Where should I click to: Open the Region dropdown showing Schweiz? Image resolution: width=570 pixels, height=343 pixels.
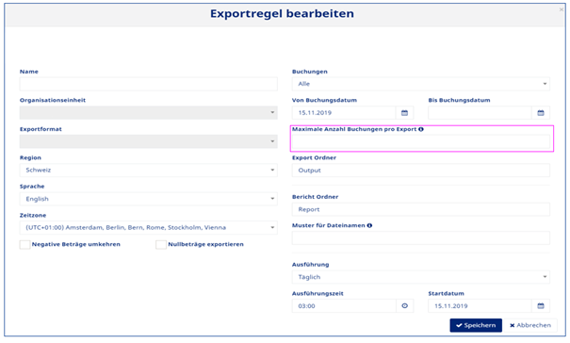148,171
